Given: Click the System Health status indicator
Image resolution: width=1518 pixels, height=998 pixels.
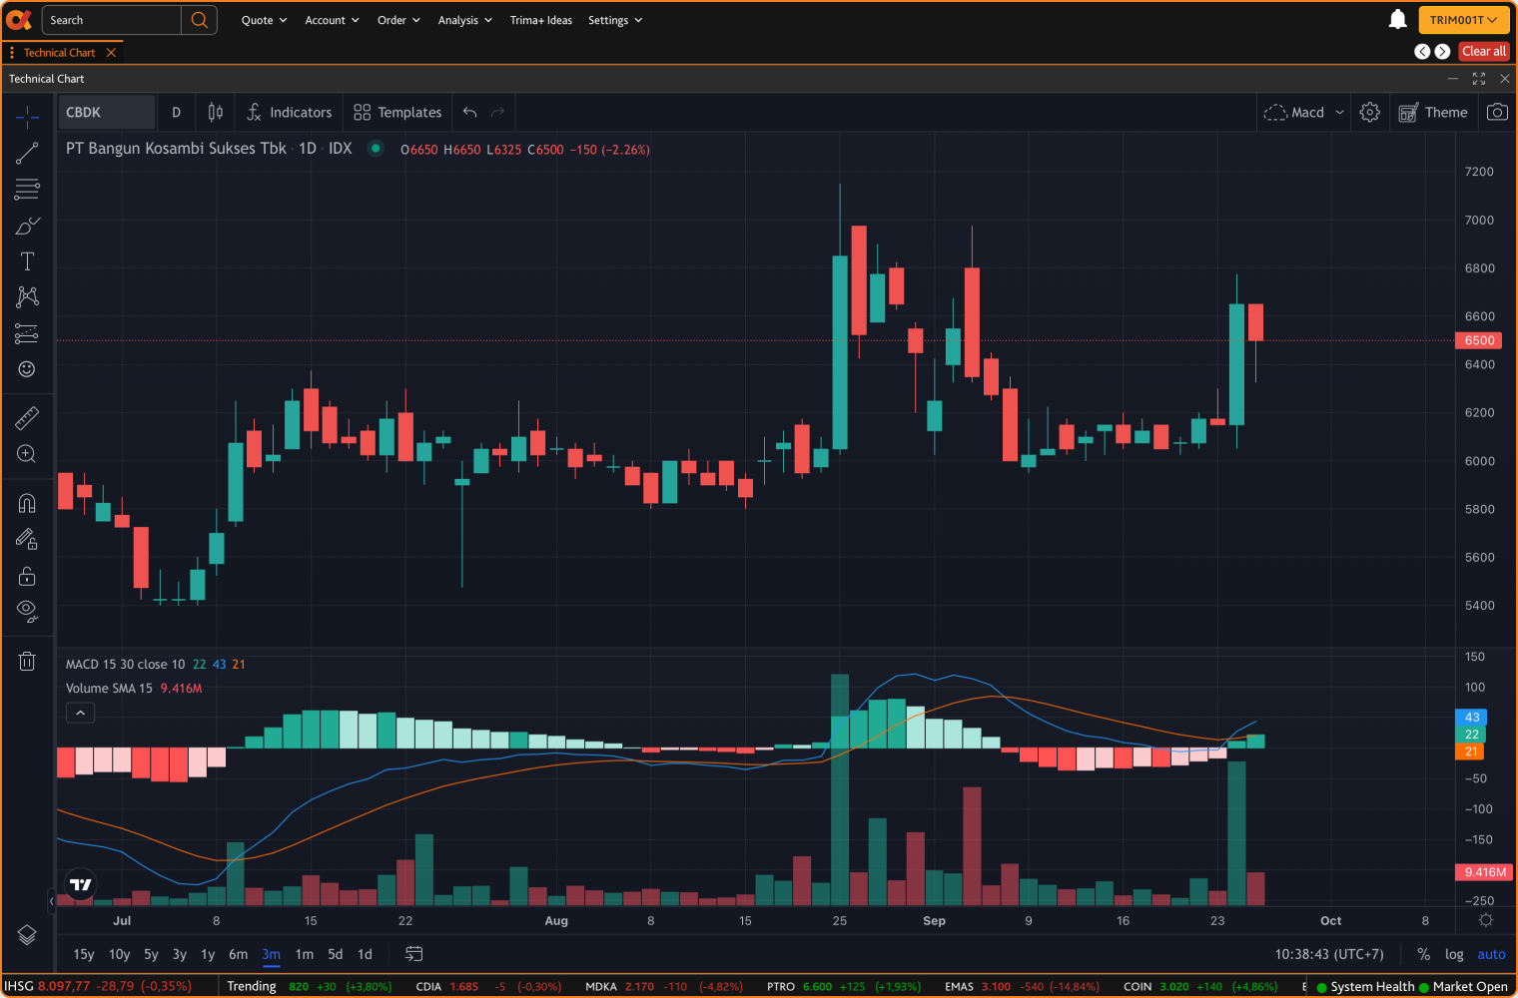Looking at the screenshot, I should click(1364, 987).
